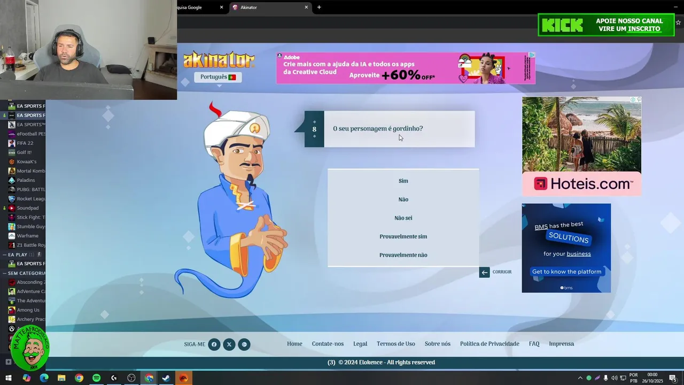Screen dimensions: 684x385
Task: Select Z1 Battle Royale in Steam library
Action: 27,245
